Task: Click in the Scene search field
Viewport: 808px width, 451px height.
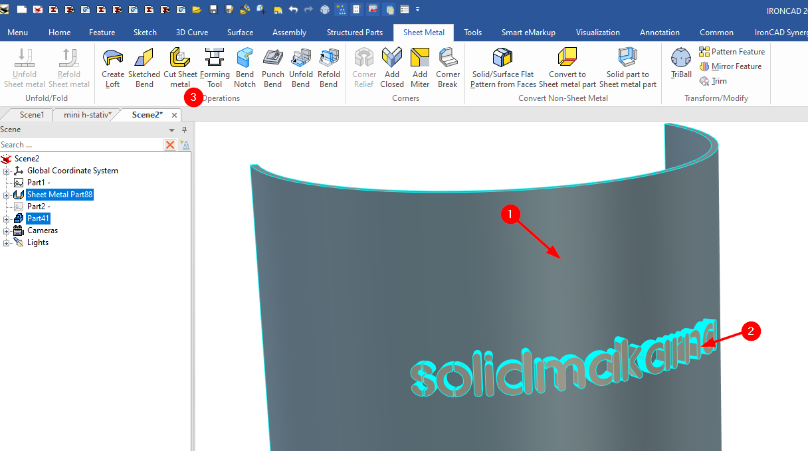Action: pos(81,145)
